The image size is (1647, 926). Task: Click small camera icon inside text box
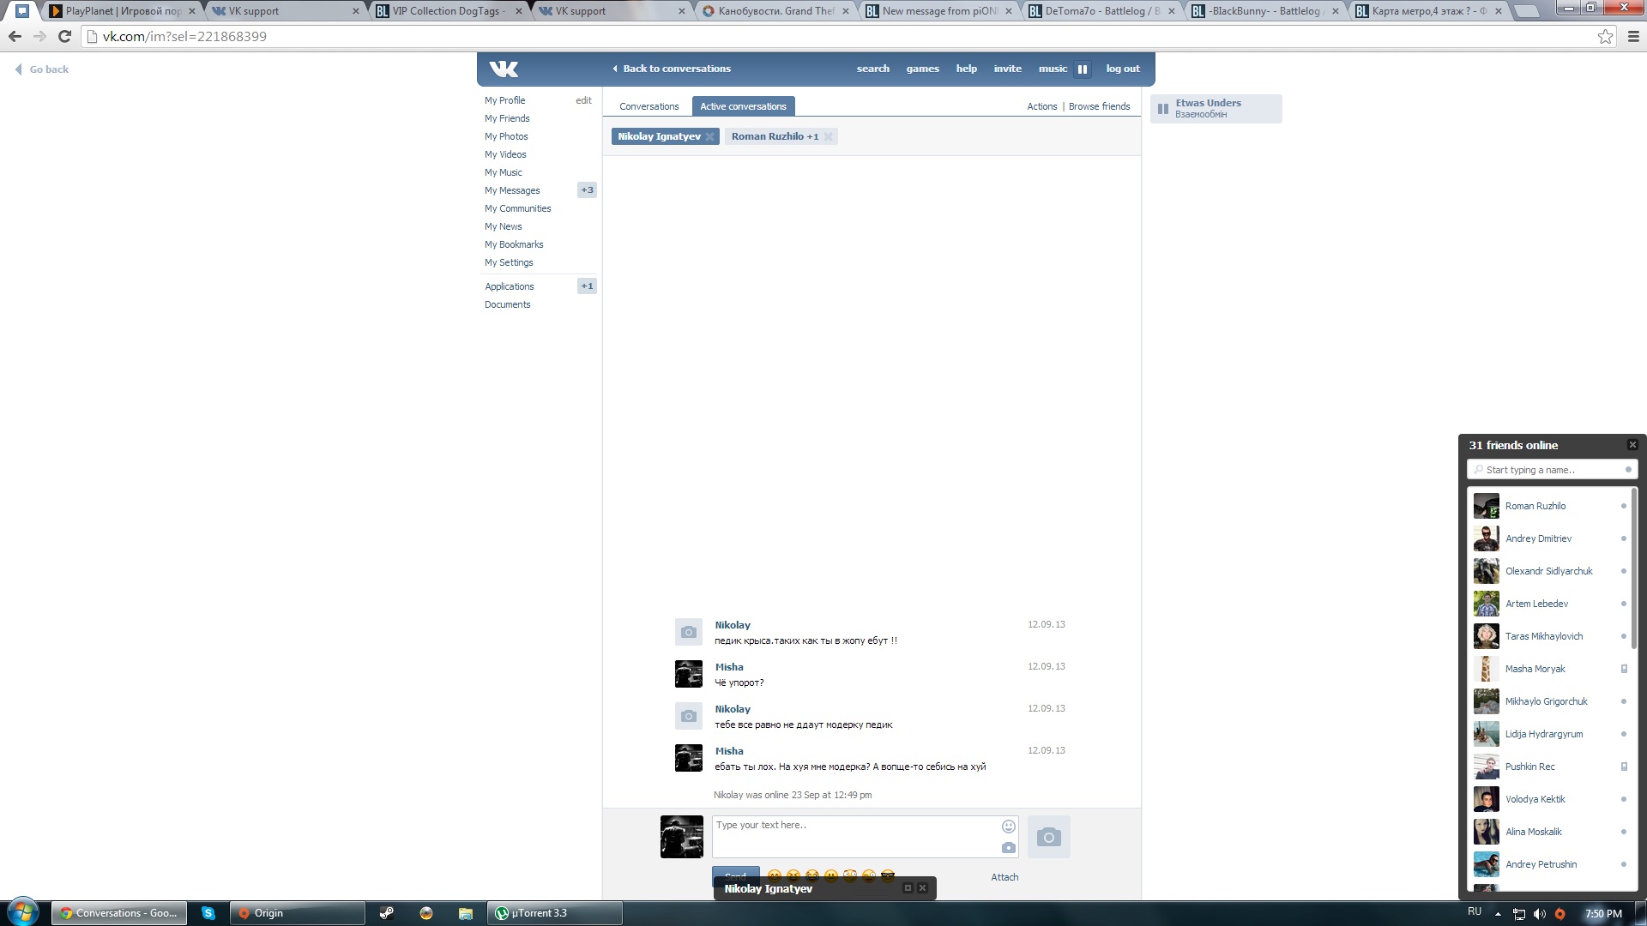click(x=1009, y=848)
